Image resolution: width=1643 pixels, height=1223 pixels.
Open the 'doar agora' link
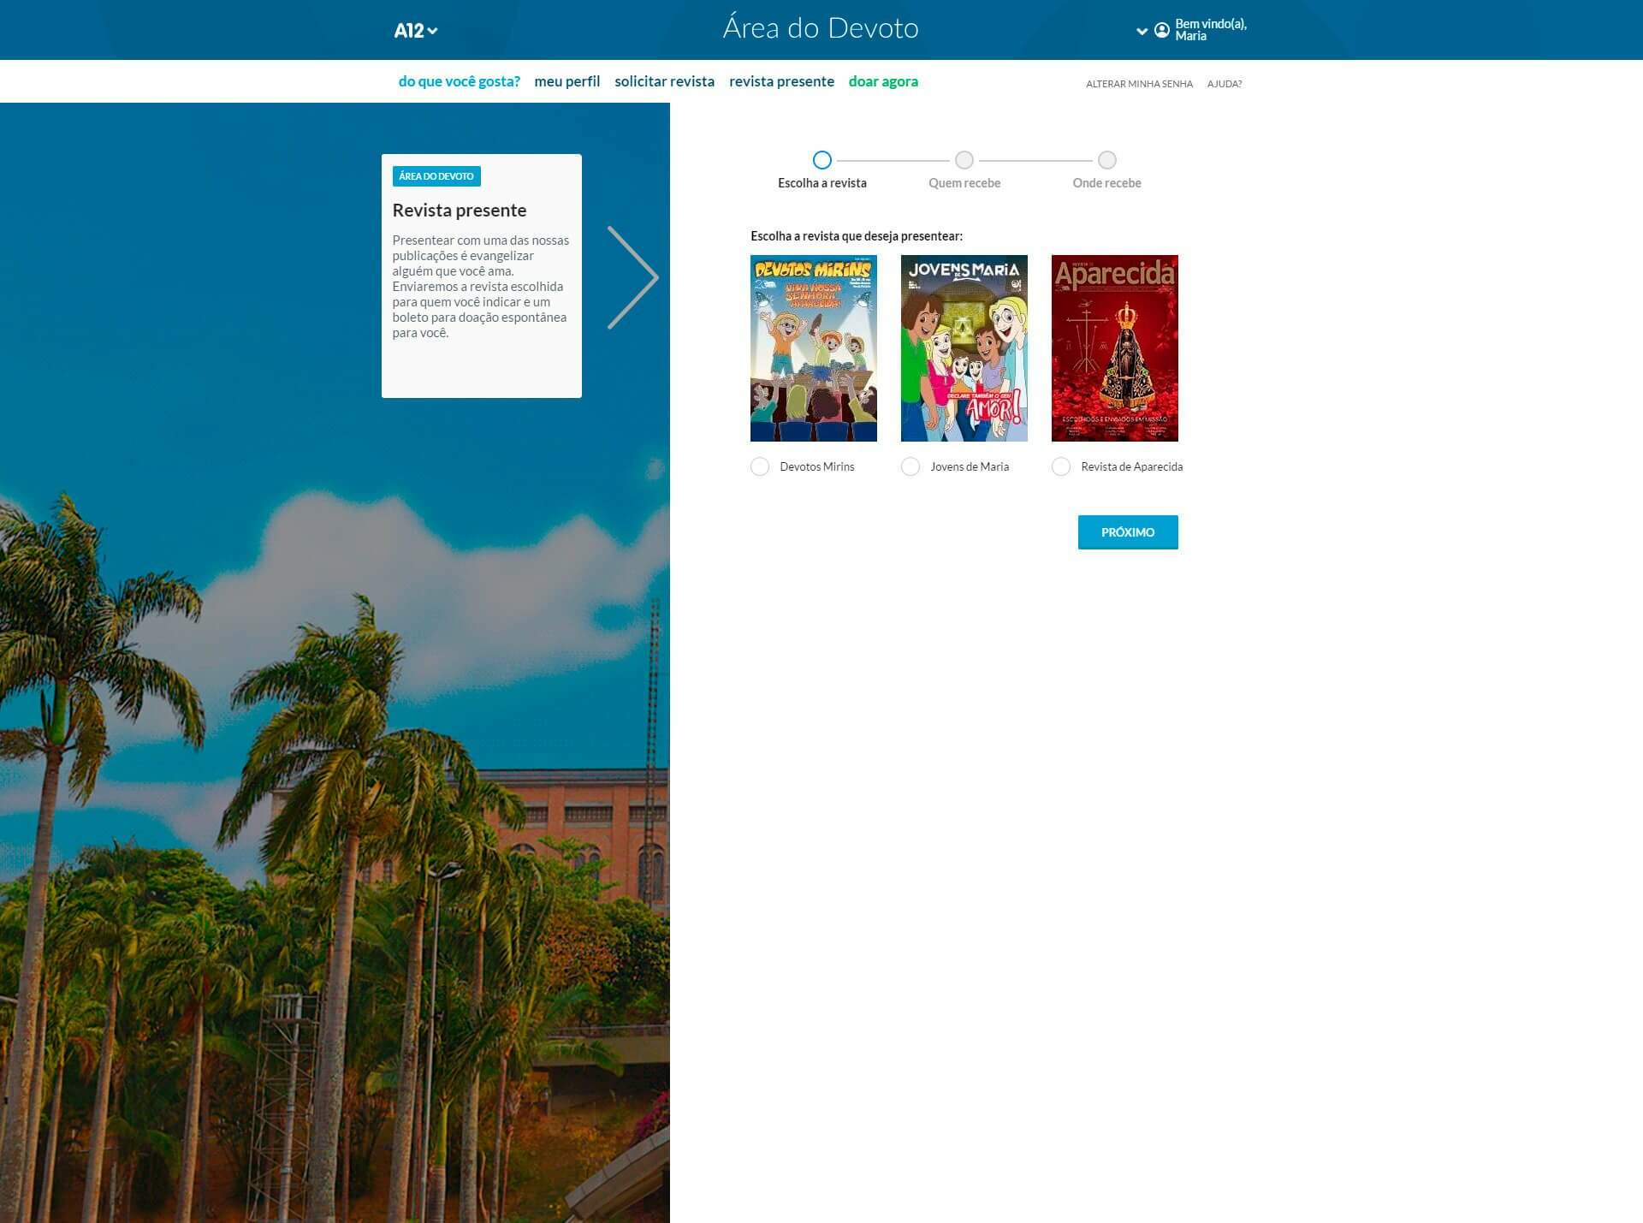(x=883, y=81)
